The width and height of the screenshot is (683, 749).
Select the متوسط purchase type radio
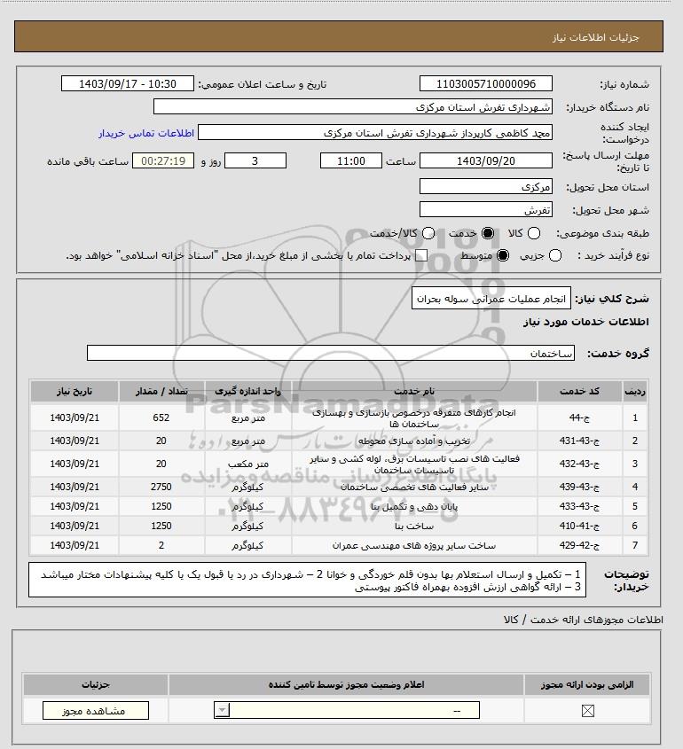click(503, 255)
